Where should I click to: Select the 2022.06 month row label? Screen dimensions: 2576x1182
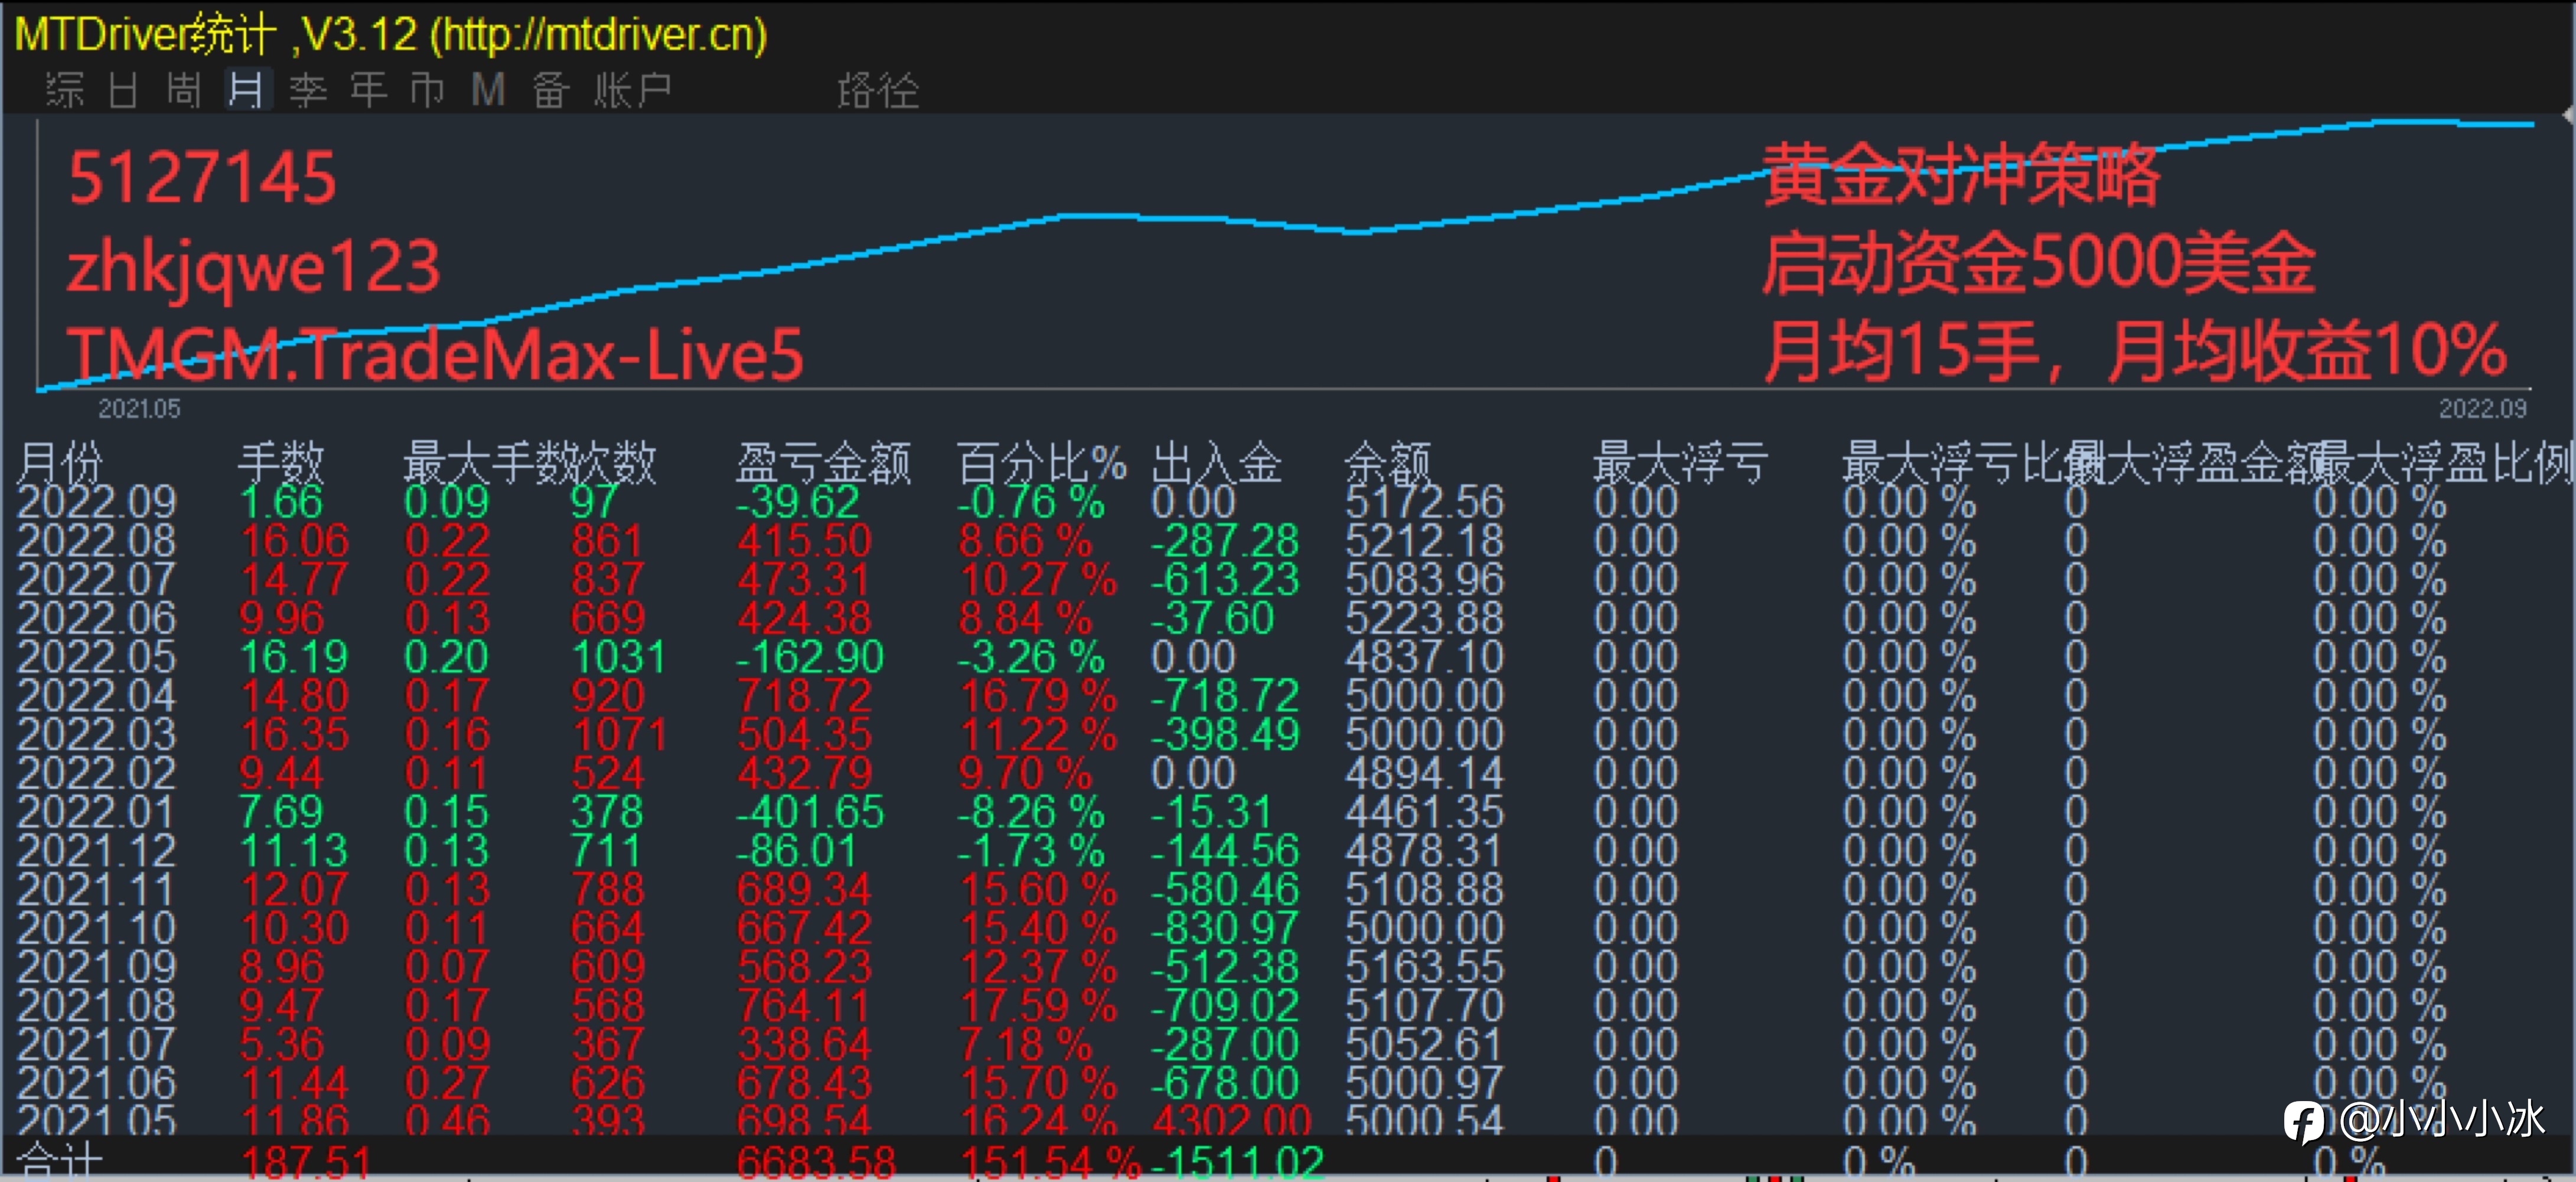coord(96,618)
